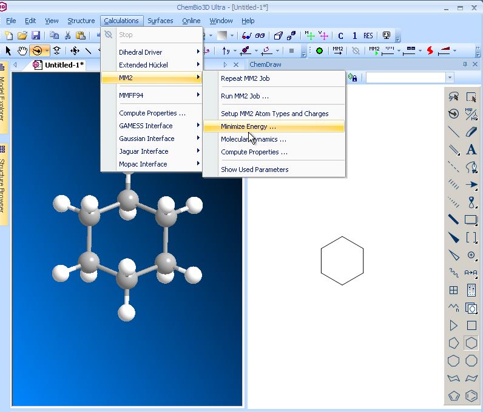Click the Open file folder icon
Viewport: 483px width, 412px height.
(x=22, y=35)
